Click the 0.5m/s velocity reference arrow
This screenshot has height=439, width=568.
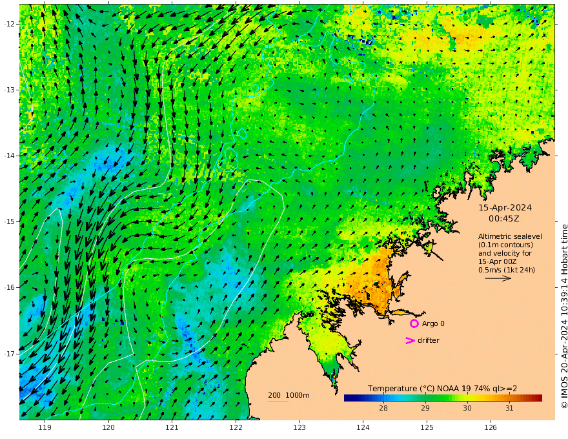[498, 278]
